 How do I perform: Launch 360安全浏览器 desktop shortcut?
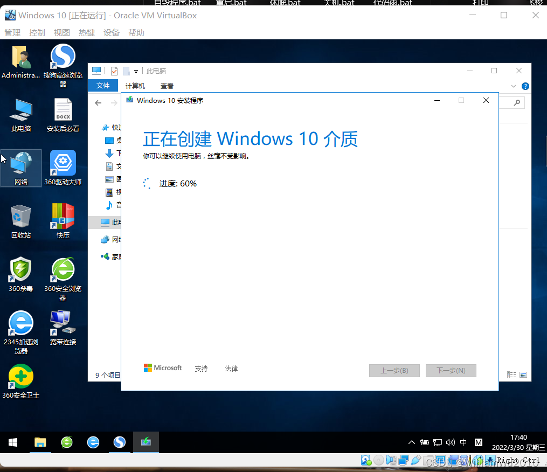coord(63,279)
